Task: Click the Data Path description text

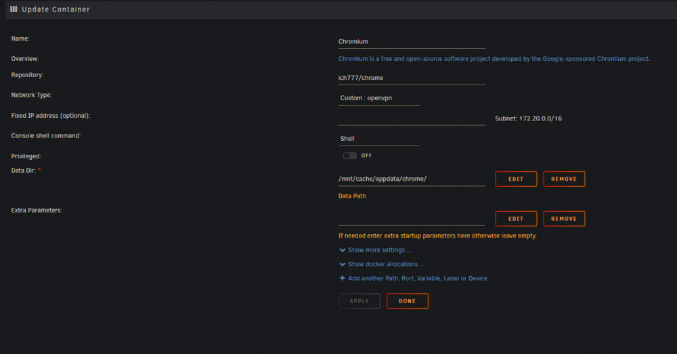Action: (x=352, y=196)
